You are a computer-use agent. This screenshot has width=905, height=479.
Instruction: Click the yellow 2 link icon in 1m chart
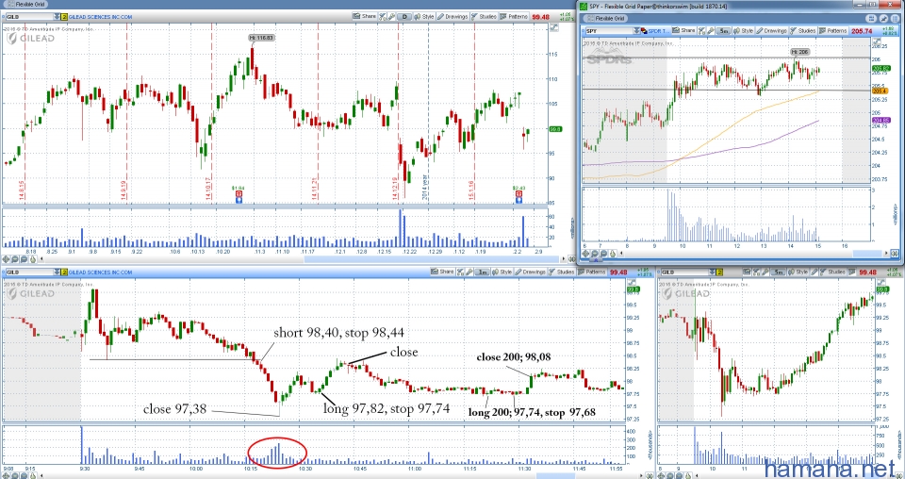[x=64, y=273]
